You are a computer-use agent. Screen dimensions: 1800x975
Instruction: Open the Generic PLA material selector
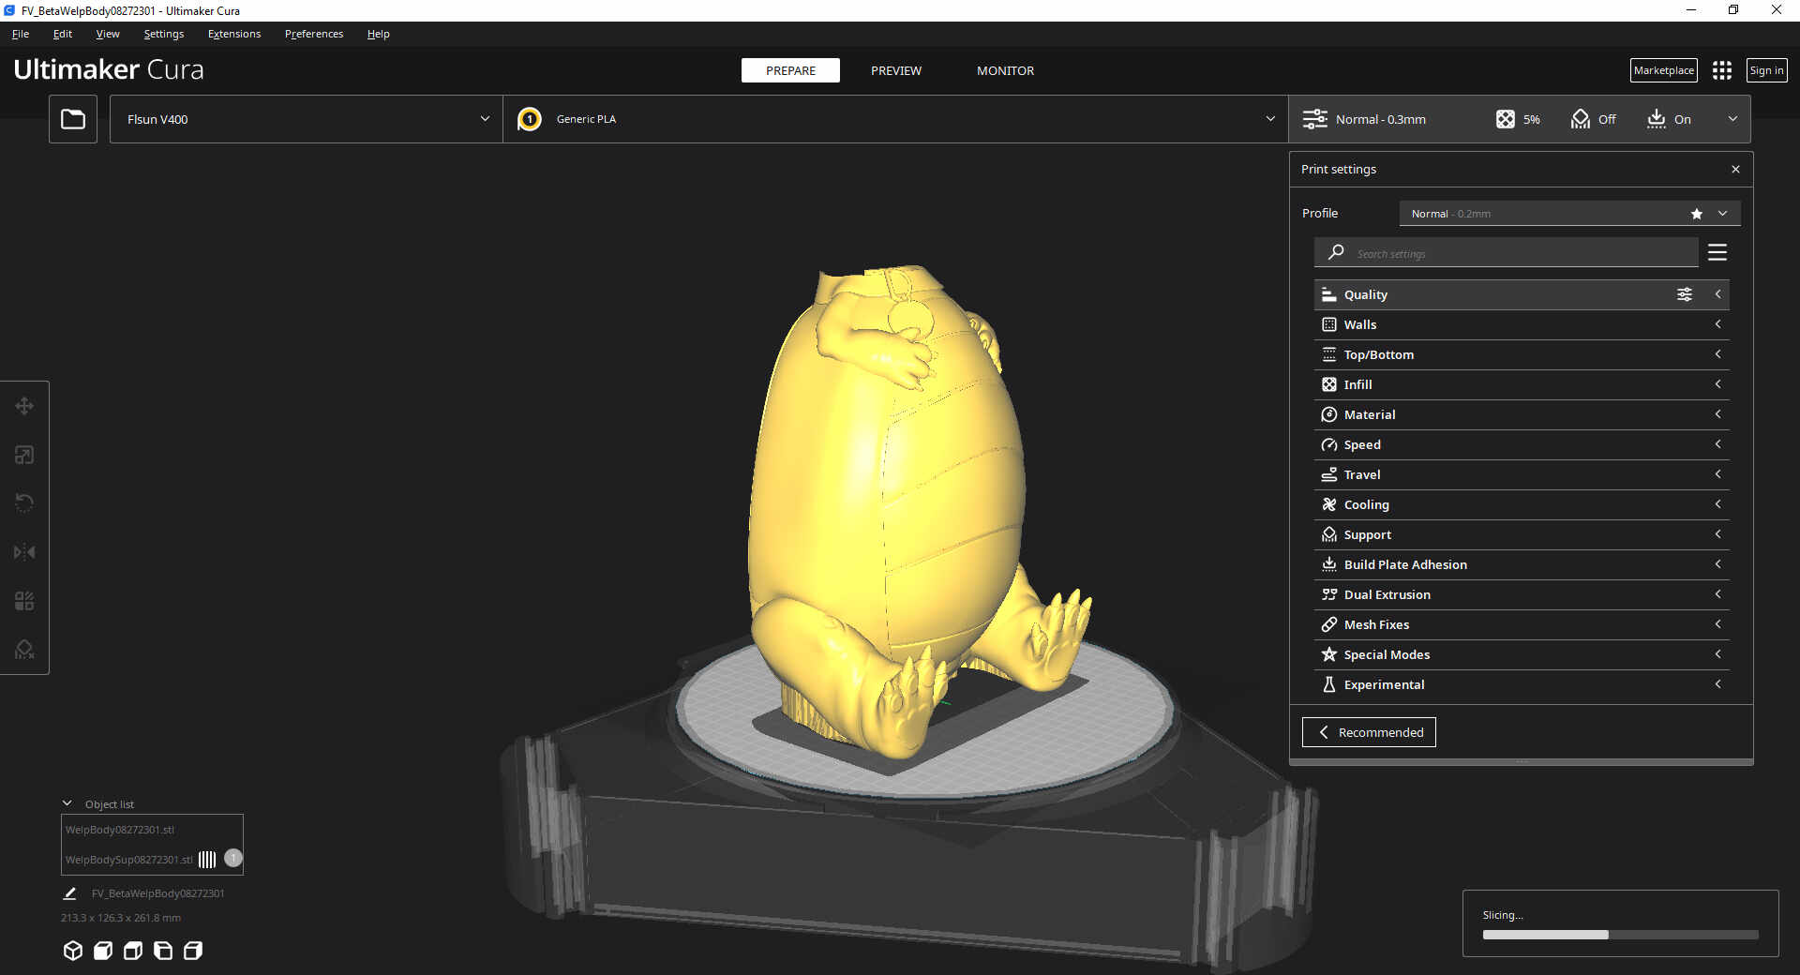point(895,119)
